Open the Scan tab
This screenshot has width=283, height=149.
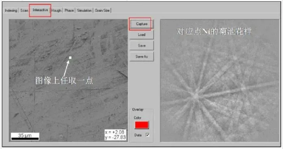[x=24, y=11]
